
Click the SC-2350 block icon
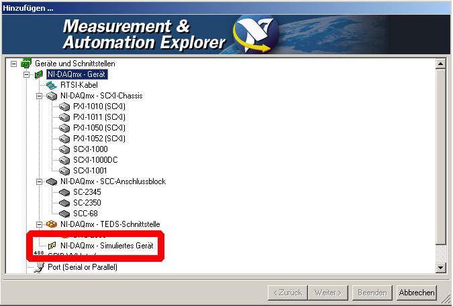tap(64, 203)
